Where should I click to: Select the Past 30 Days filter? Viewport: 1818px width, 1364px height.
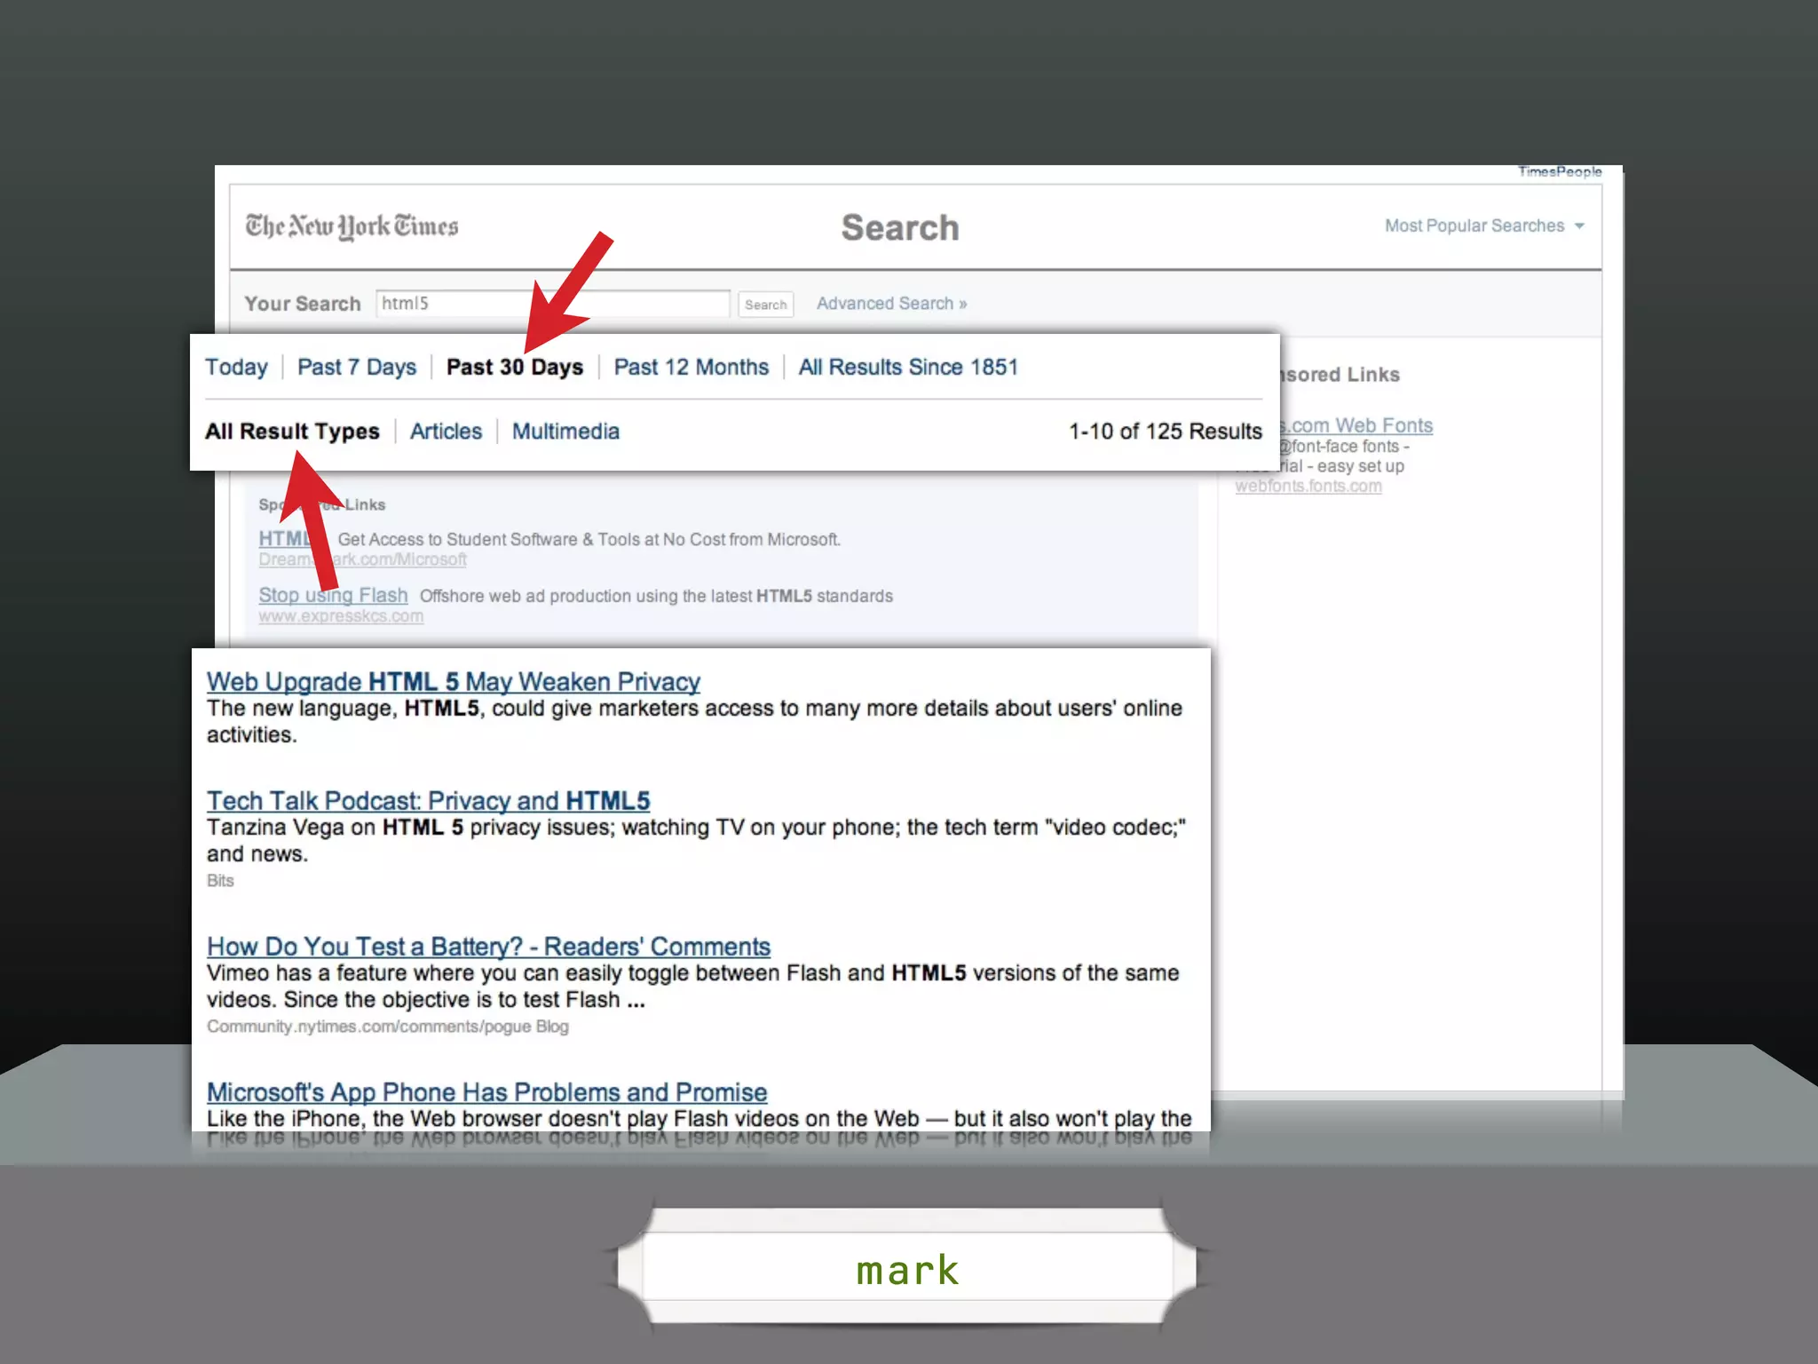pos(515,368)
